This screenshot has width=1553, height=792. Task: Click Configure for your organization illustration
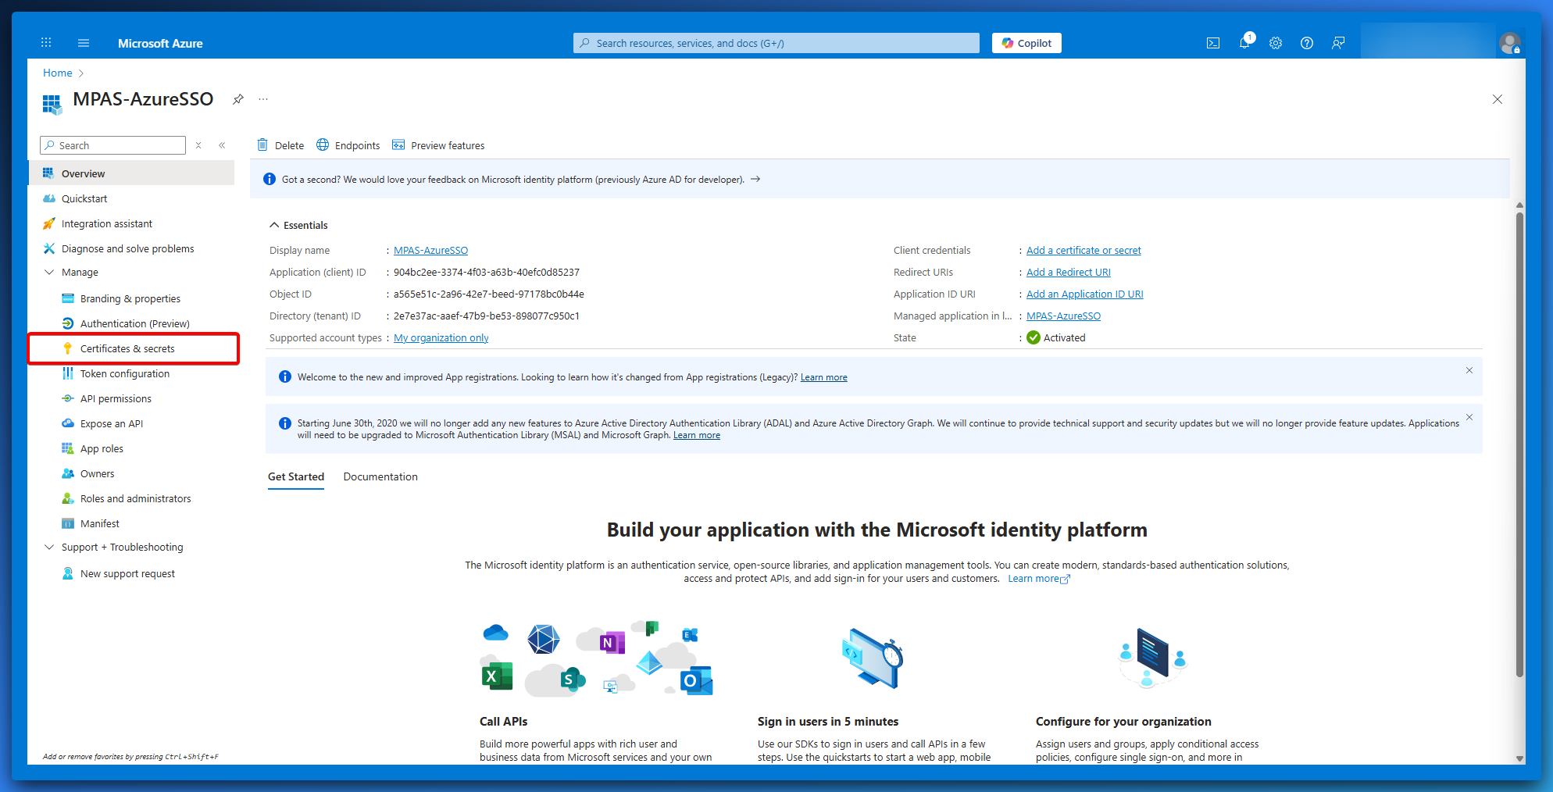coord(1153,657)
